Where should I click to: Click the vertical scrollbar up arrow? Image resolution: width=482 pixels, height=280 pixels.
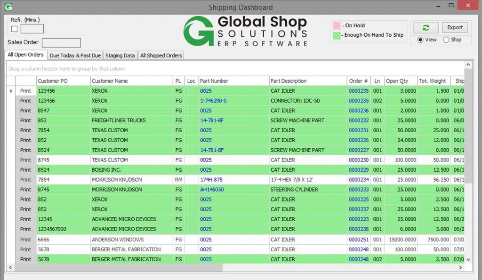(468, 64)
